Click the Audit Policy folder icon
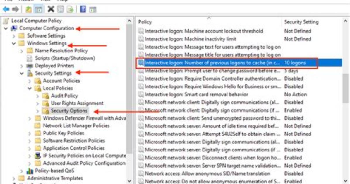The image size is (350, 184). pos(46,96)
